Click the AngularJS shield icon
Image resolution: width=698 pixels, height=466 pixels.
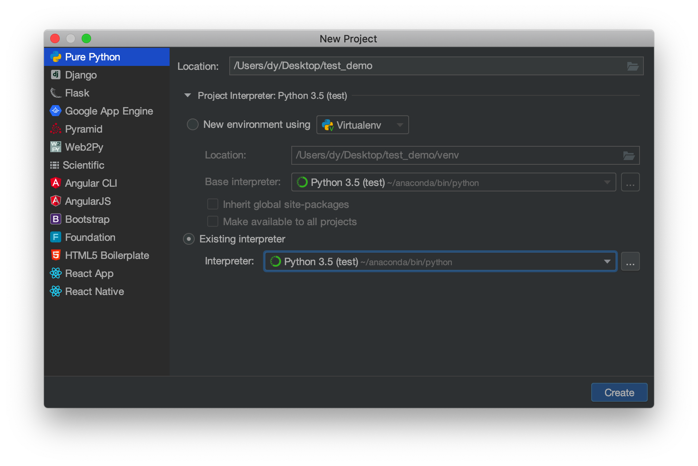coord(56,201)
